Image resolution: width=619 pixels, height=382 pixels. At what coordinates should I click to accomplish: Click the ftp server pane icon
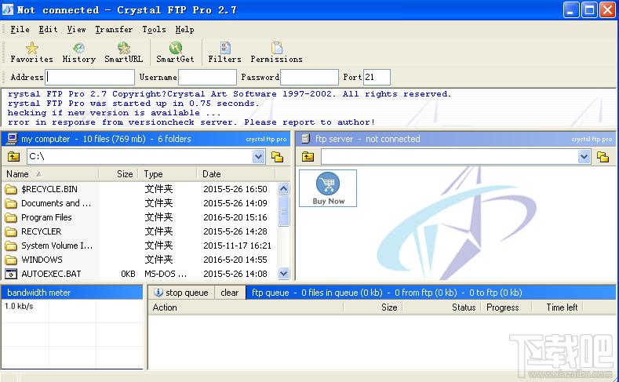click(x=305, y=139)
